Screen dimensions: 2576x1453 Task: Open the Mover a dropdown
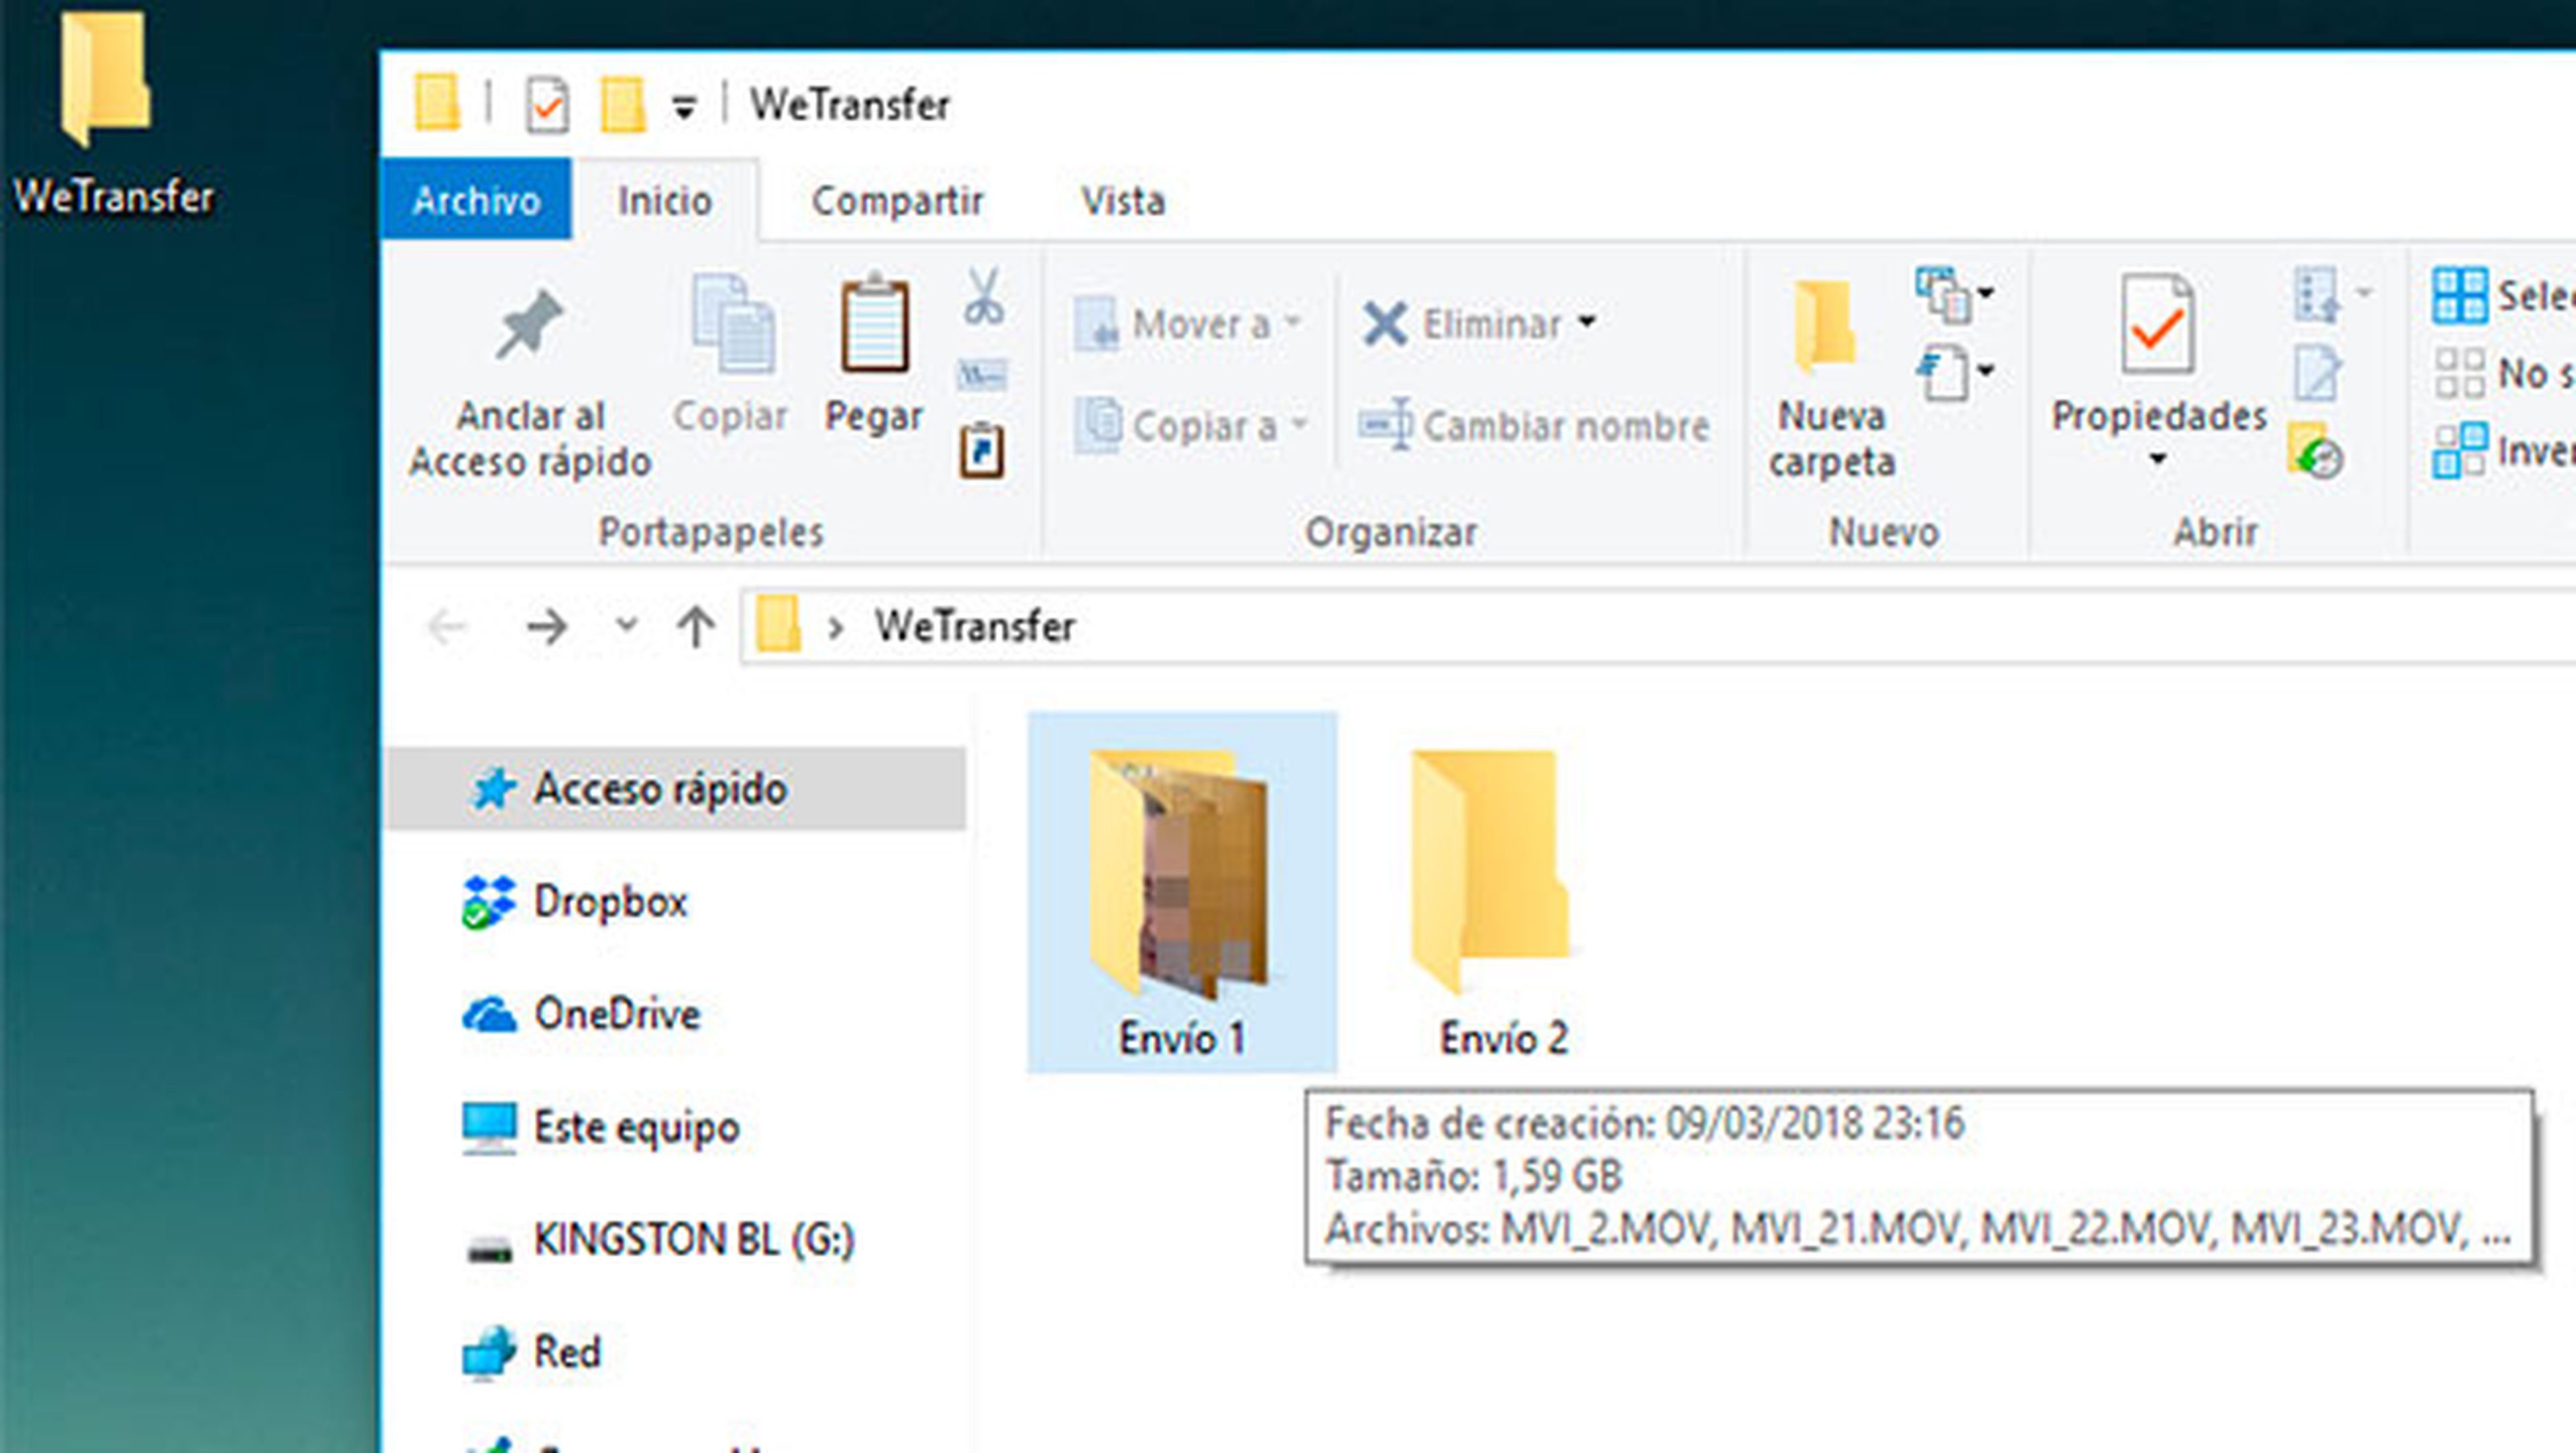pyautogui.click(x=1187, y=323)
